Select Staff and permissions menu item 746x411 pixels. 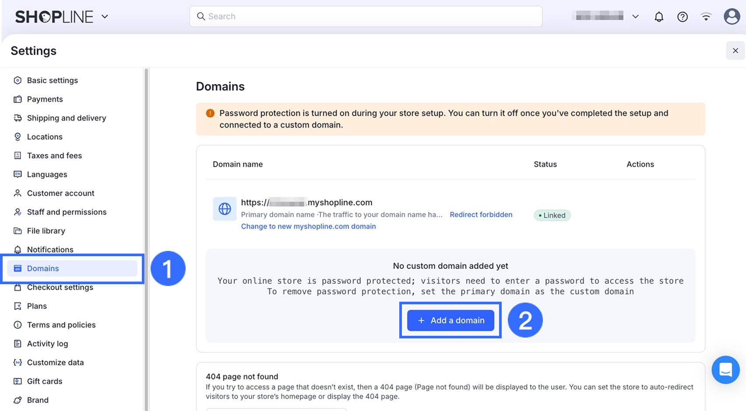pyautogui.click(x=67, y=212)
